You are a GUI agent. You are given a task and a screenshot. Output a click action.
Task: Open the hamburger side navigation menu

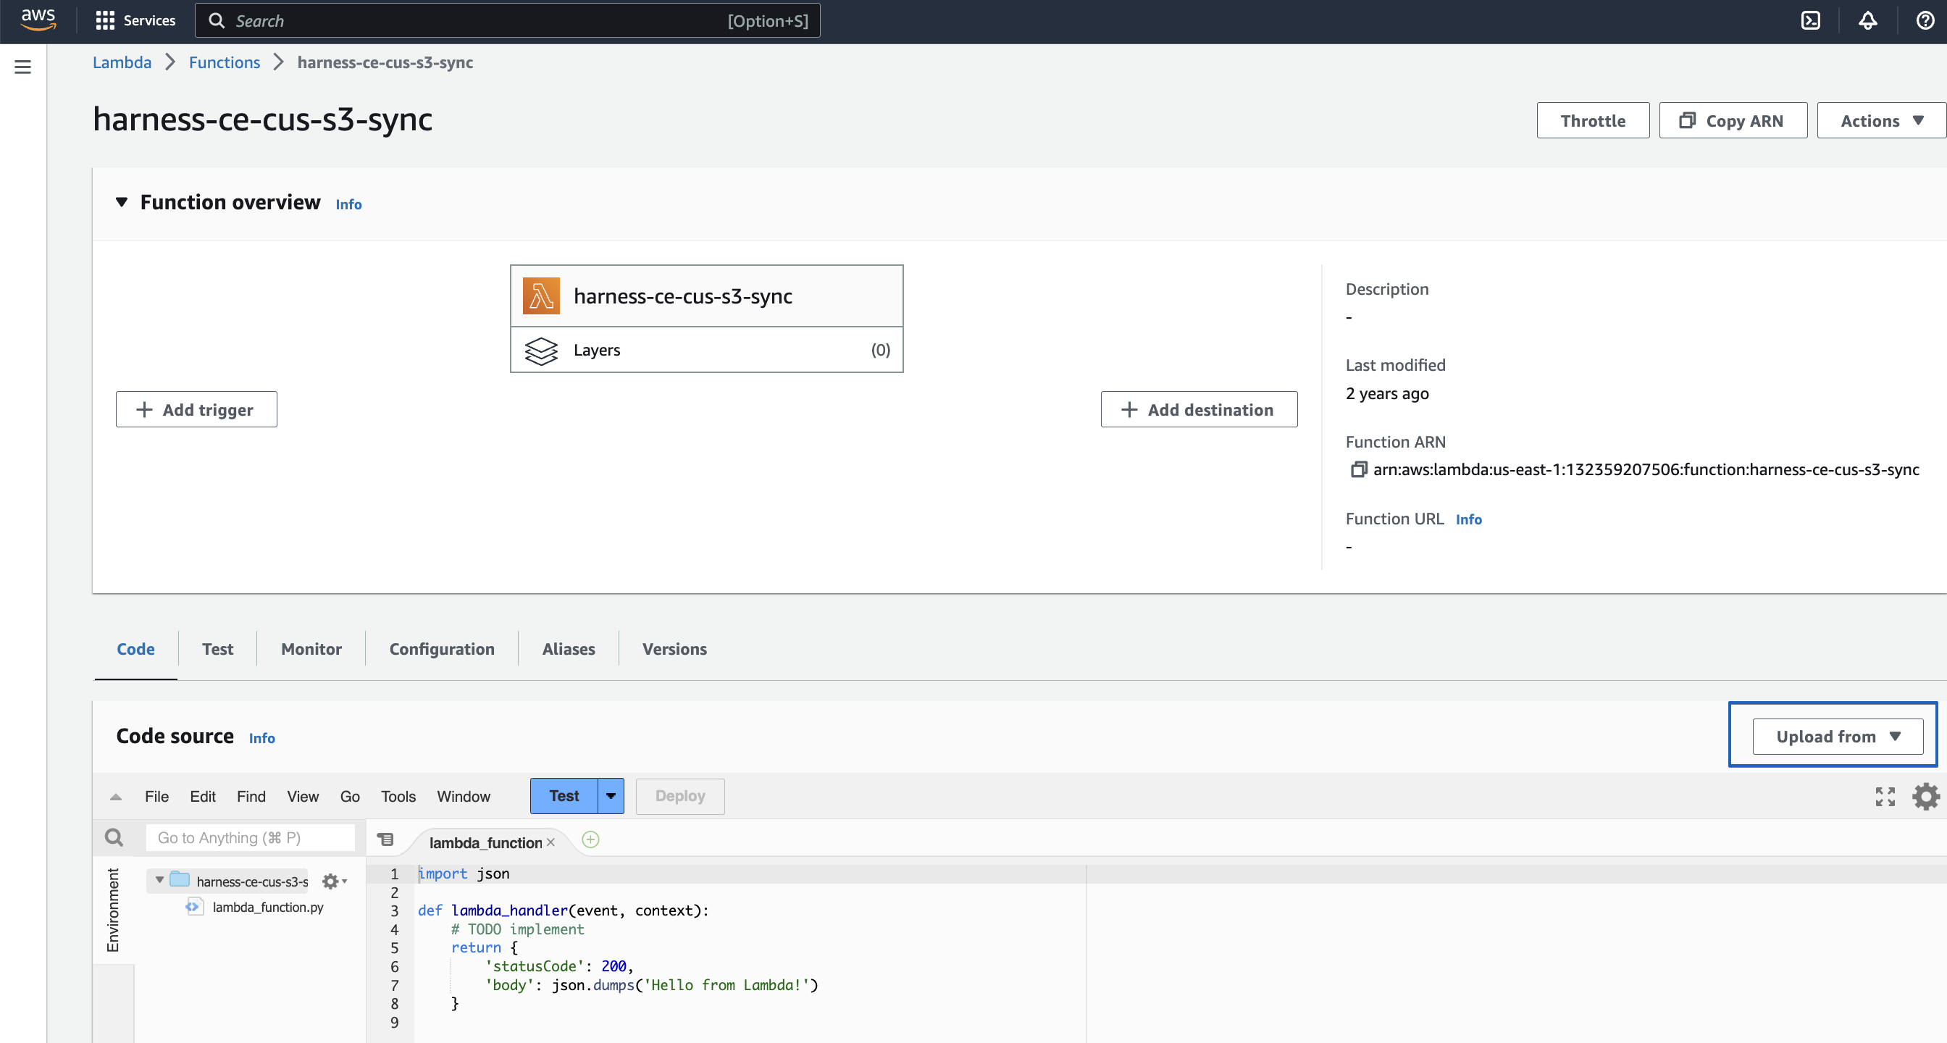click(22, 67)
